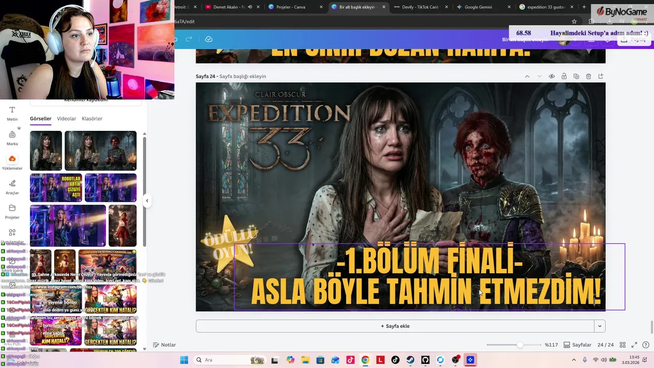
Task: Toggle page 24 visibility with eye icon
Action: (552, 76)
